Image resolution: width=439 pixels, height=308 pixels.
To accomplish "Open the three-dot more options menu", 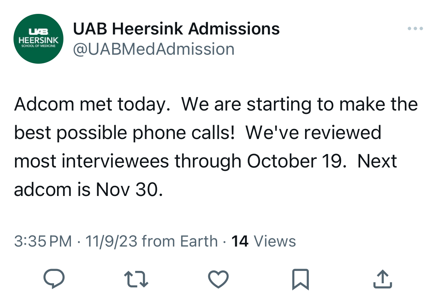I will click(x=415, y=28).
